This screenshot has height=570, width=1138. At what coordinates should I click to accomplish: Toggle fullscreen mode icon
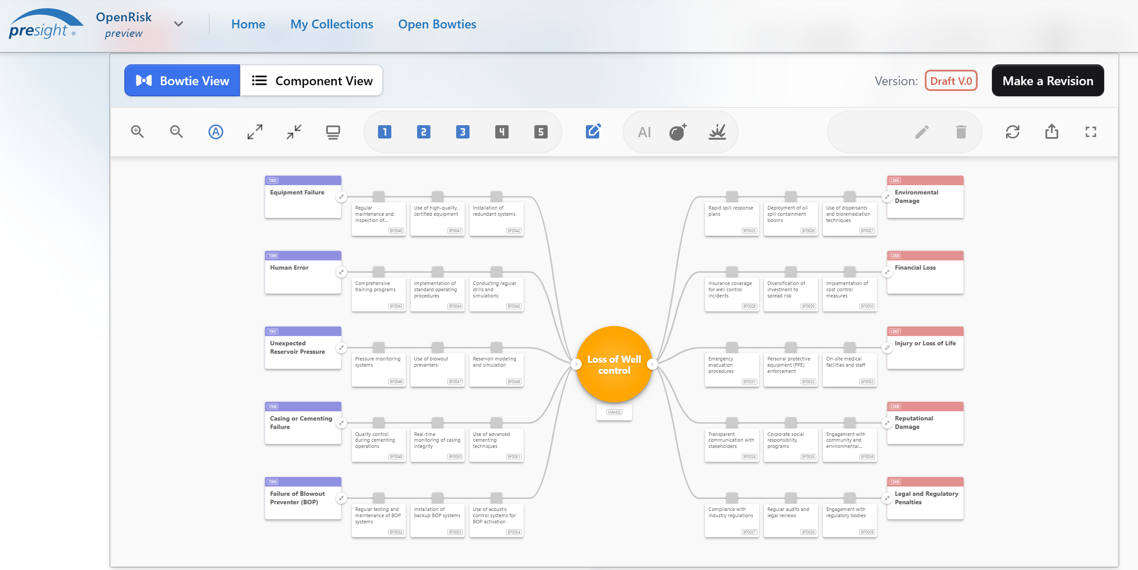(1090, 132)
